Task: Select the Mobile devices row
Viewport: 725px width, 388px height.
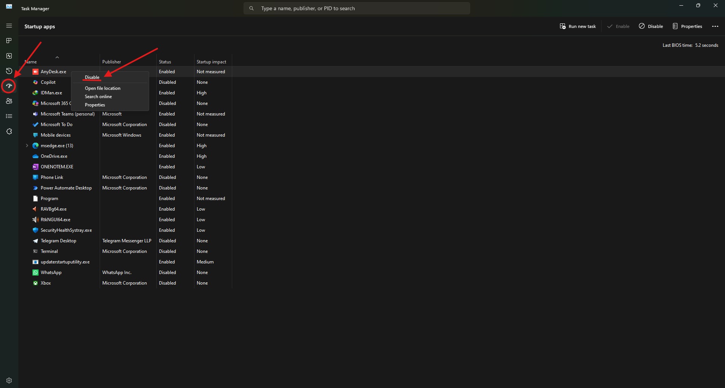Action: (x=372, y=135)
